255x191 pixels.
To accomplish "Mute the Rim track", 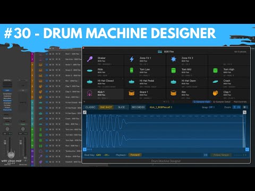I will pos(50,81).
